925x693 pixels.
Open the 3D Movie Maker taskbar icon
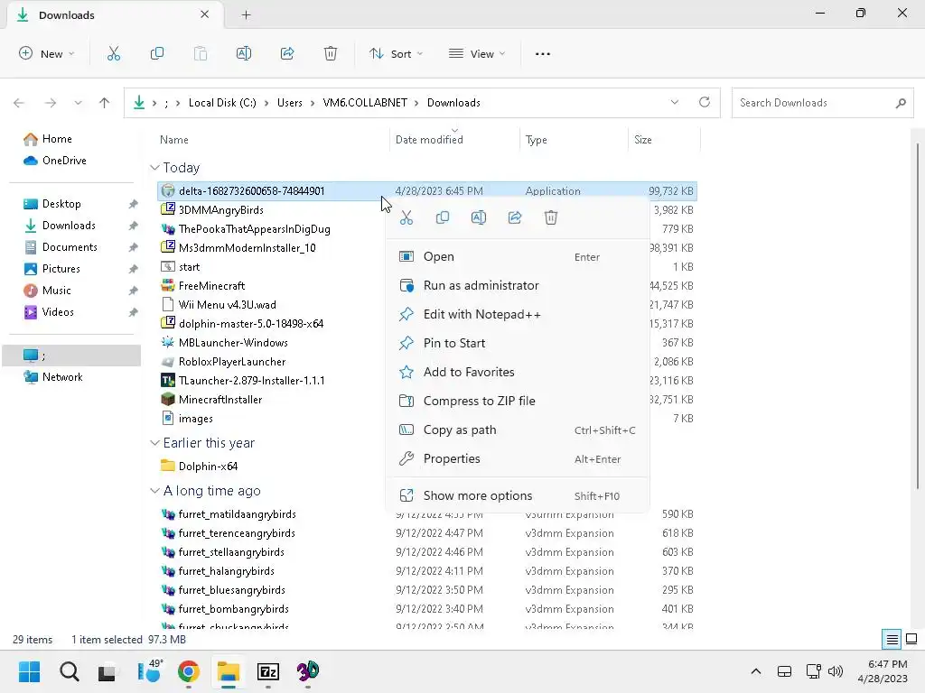307,671
